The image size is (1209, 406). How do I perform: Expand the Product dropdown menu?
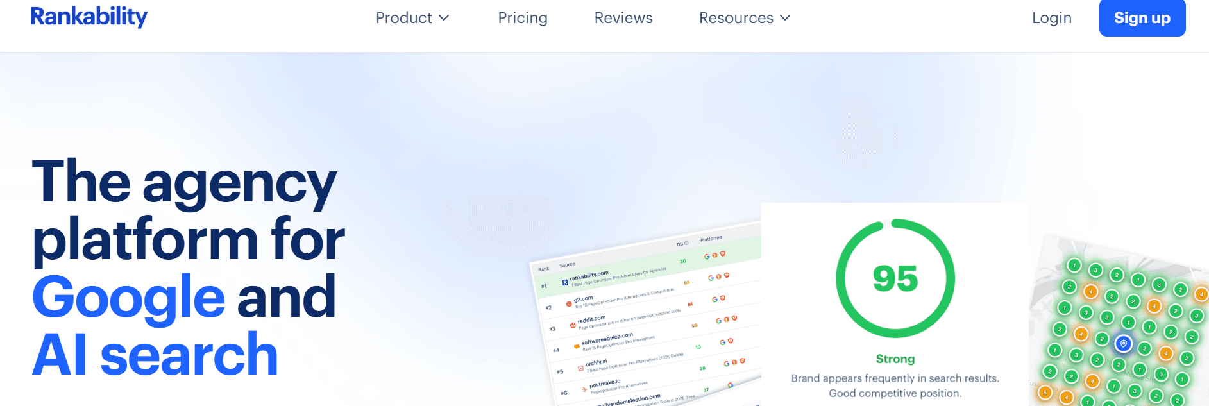click(412, 18)
